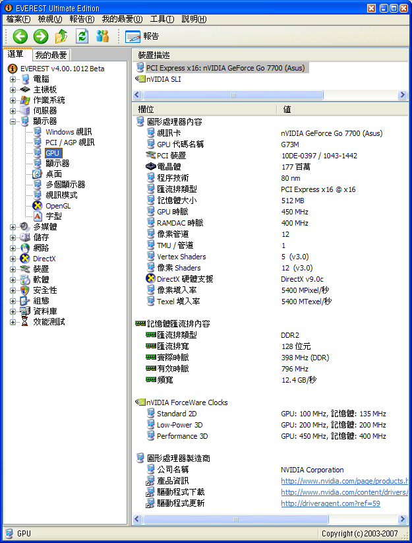The height and width of the screenshot is (543, 412).
Task: Expand the 儲存 tree node
Action: [x=13, y=238]
